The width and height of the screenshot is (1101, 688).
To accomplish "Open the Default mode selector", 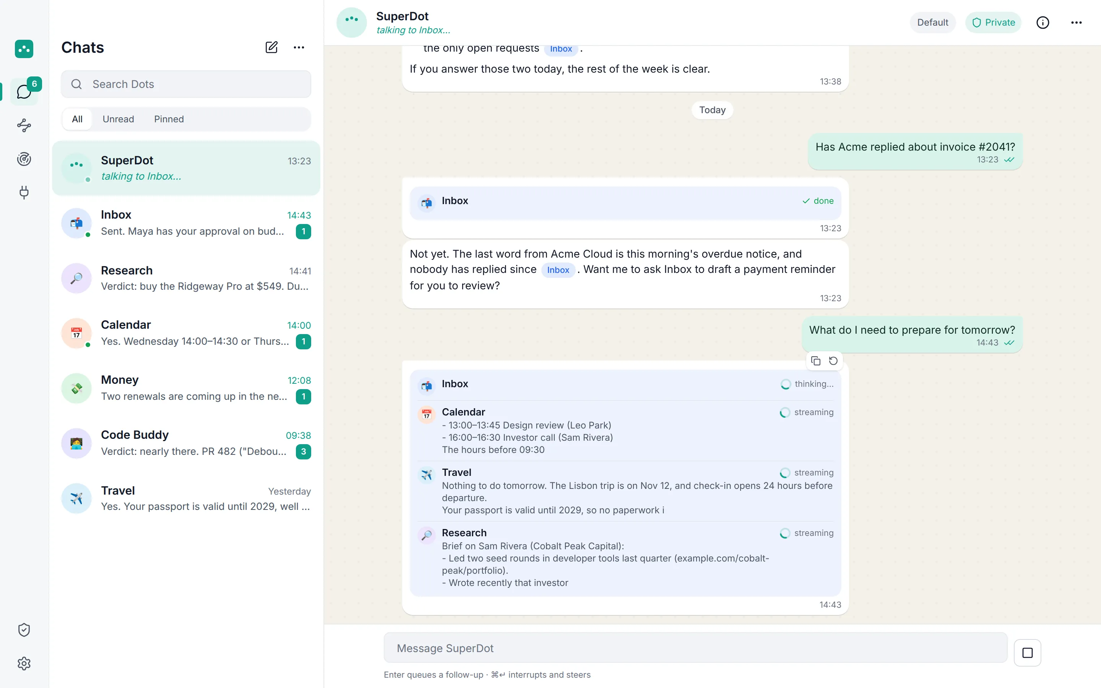I will tap(933, 22).
